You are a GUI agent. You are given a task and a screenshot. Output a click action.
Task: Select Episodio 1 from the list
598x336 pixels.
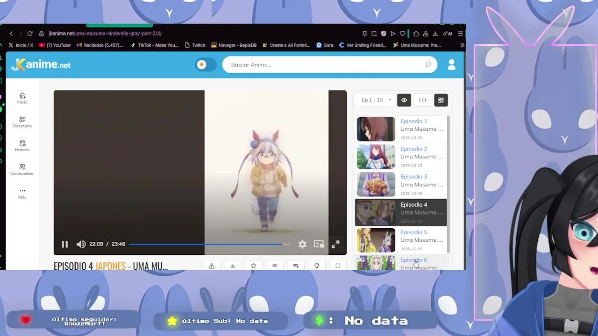tap(401, 129)
